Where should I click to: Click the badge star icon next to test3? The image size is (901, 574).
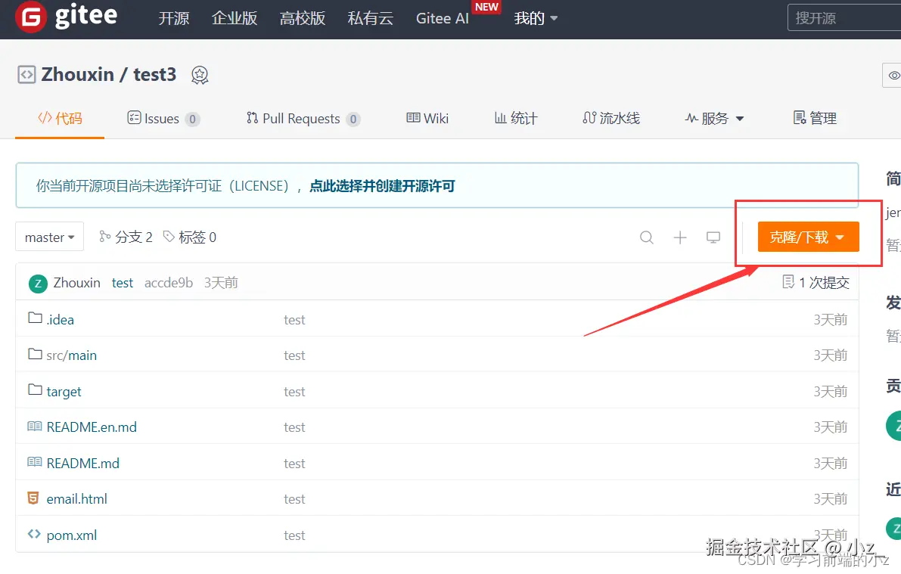click(200, 75)
